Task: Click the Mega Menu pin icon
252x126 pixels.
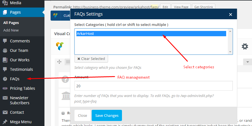Action: click(x=5, y=122)
